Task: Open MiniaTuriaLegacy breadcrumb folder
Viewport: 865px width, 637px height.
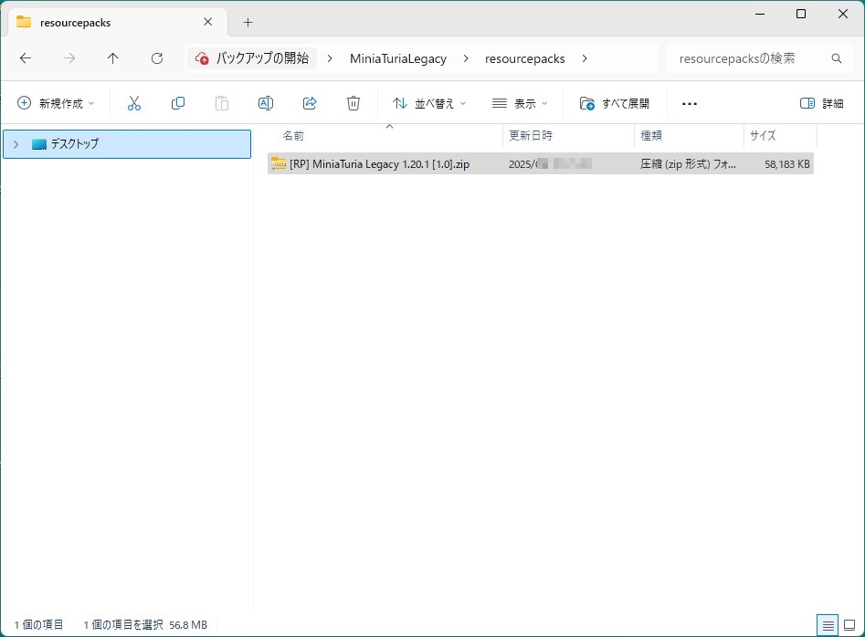Action: pos(398,58)
